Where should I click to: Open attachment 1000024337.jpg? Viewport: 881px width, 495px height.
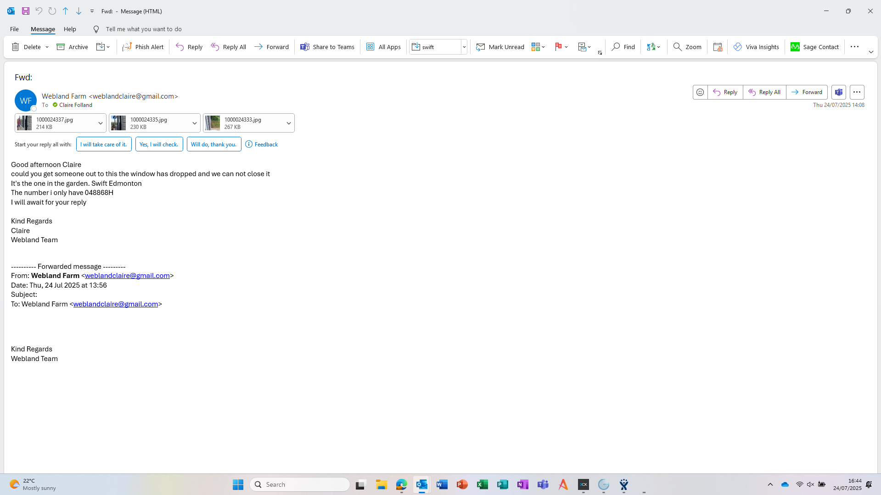coord(55,123)
